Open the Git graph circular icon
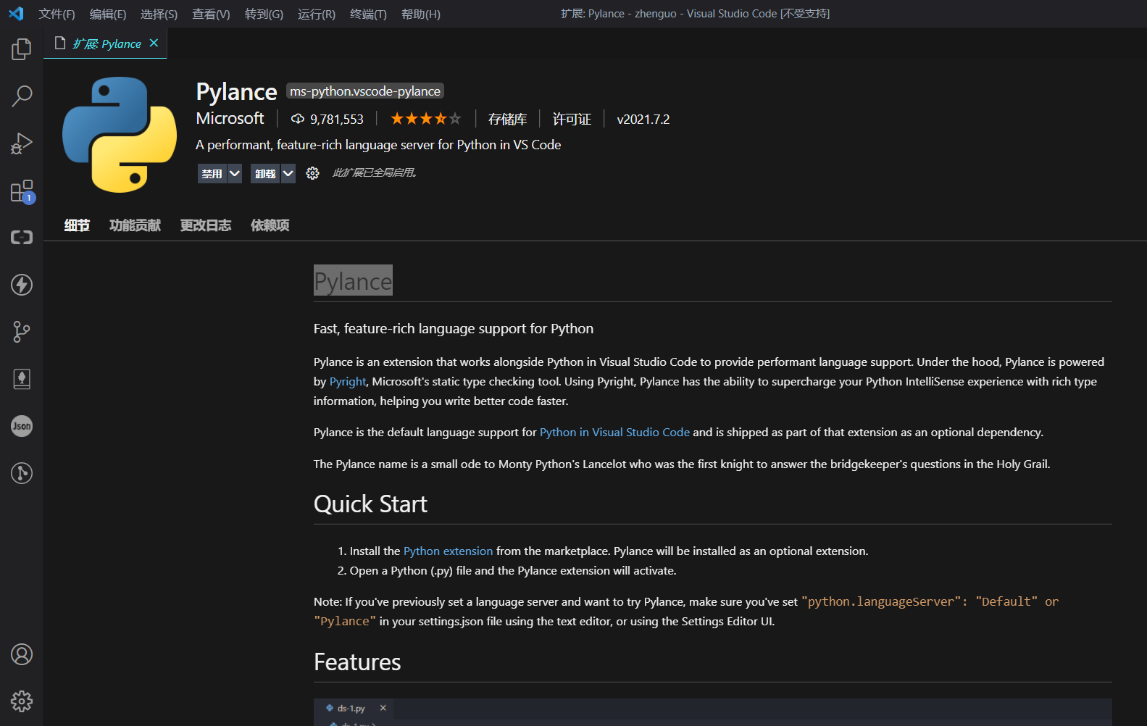 pyautogui.click(x=22, y=473)
